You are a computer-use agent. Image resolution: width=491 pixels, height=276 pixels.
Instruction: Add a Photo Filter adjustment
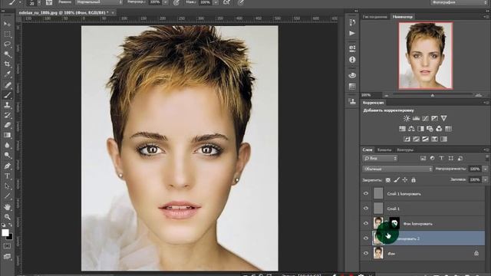pos(430,129)
